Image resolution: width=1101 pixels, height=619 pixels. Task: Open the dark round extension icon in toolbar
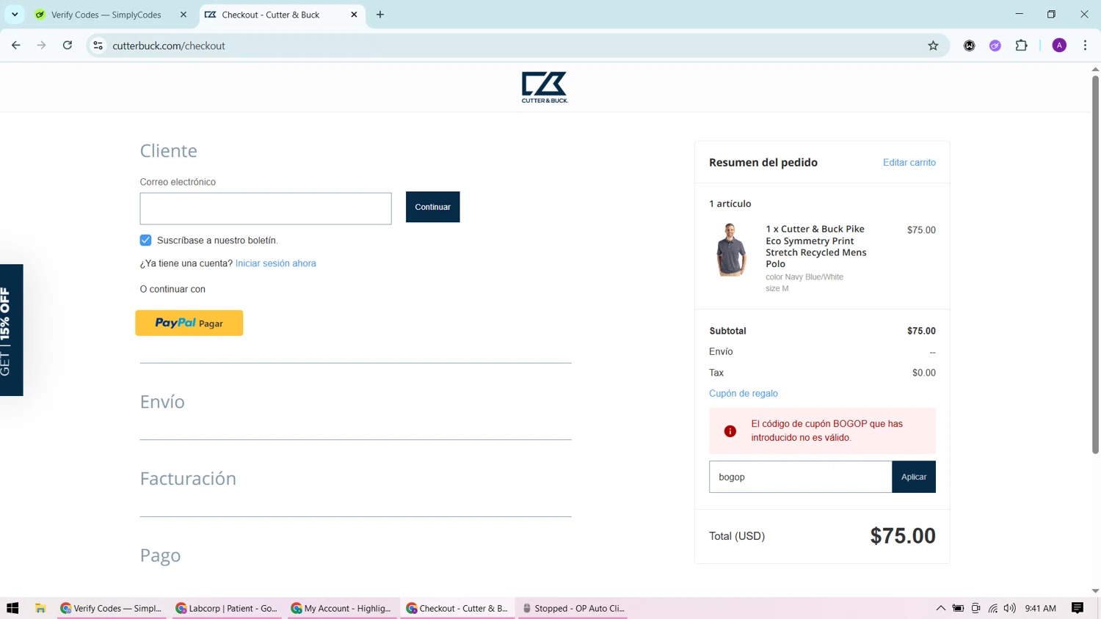(x=969, y=45)
